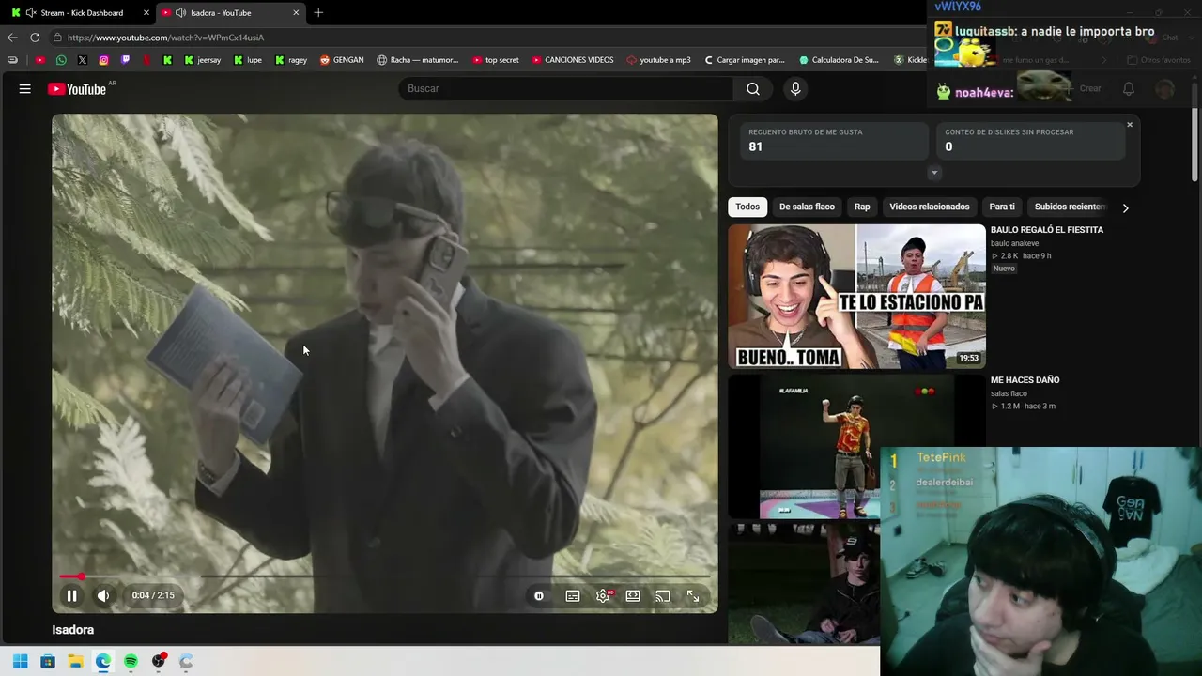Screen dimensions: 1202x676
Task: Click the browser address bar URL
Action: 165,38
